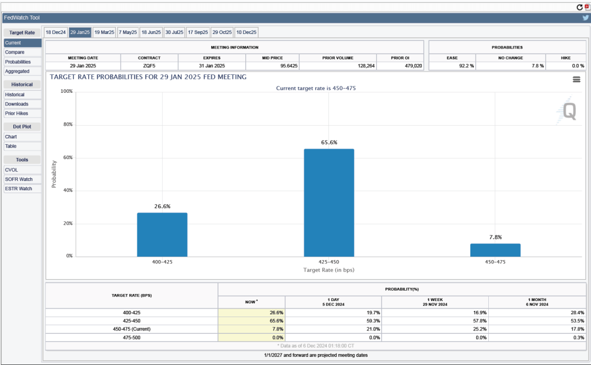Select the 19 Mar25 meeting tab
This screenshot has width=591, height=365.
point(104,32)
